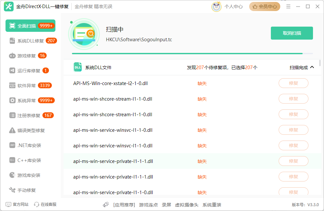Open the hamburger menu icon

pyautogui.click(x=288, y=6)
